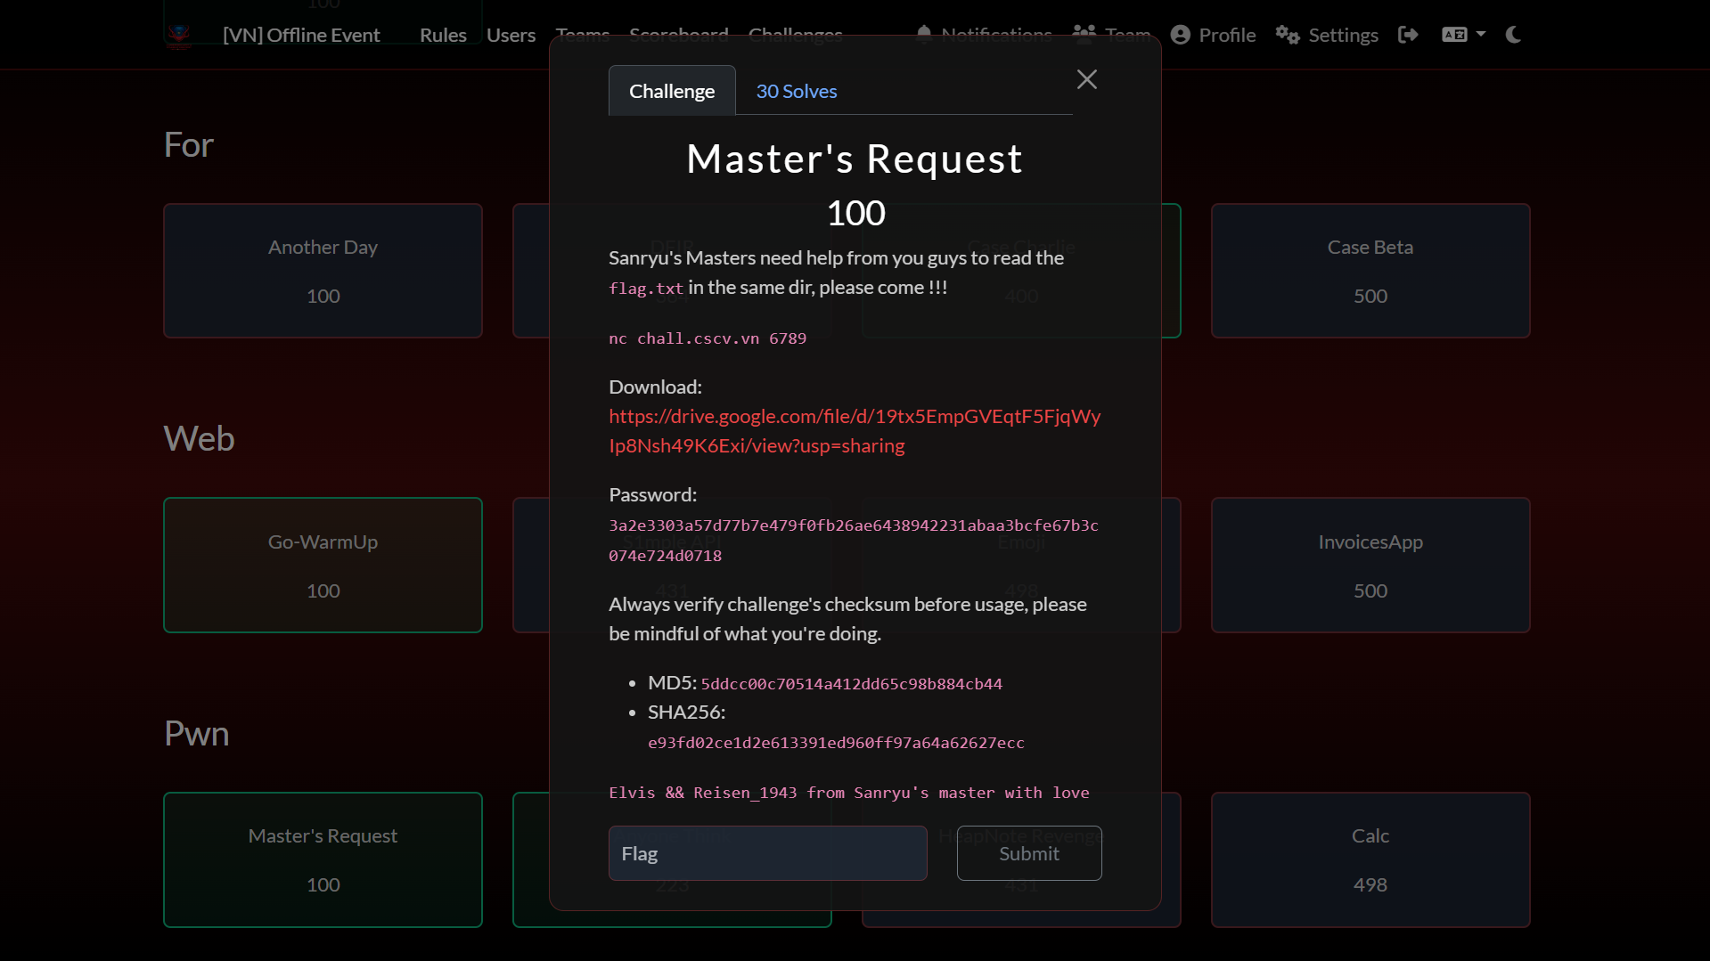
Task: Focus the Flag input field
Action: 767,853
